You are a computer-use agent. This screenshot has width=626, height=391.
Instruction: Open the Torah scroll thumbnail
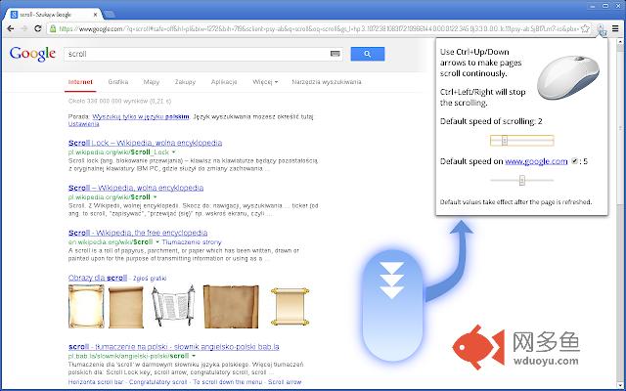tap(173, 306)
